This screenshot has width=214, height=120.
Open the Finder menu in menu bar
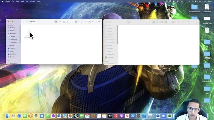pos(8,1)
